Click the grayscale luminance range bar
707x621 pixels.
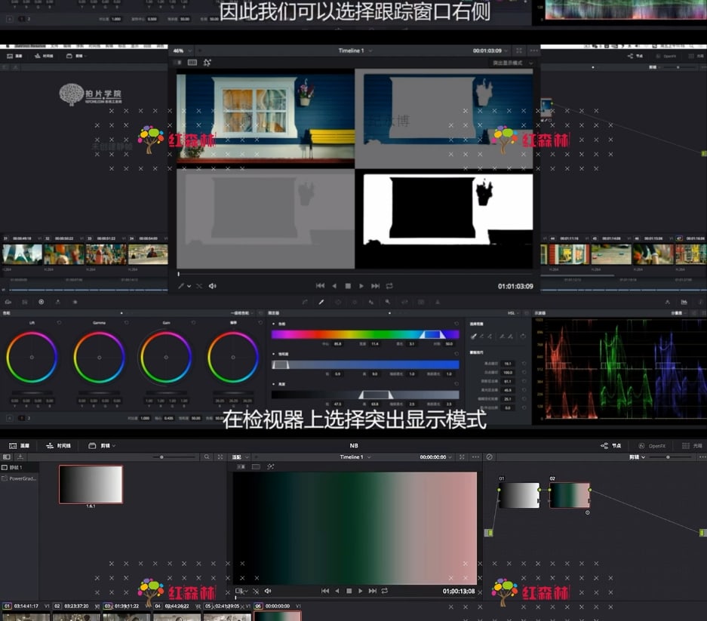tap(365, 395)
